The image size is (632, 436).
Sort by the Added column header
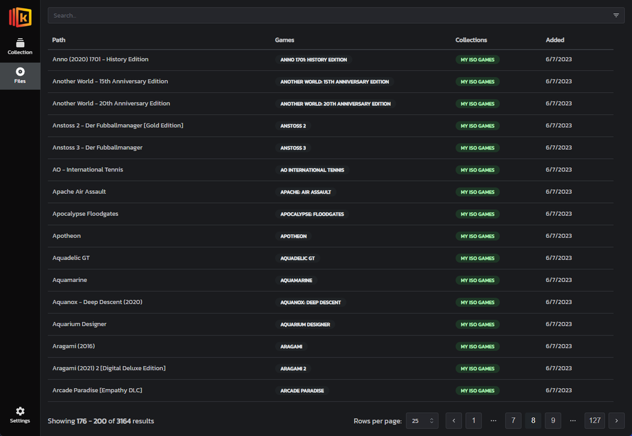555,40
